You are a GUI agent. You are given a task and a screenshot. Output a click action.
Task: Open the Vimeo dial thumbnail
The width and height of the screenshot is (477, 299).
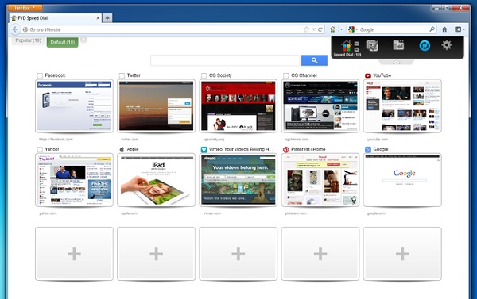(238, 180)
